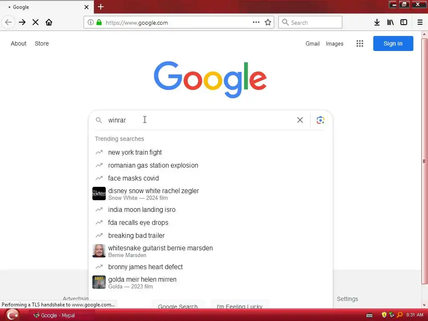Open the Library bookshelf icon
Viewport: 428px width, 321px height.
point(390,23)
